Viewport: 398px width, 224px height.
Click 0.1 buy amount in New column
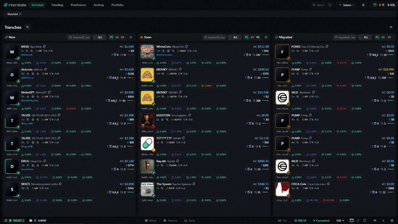99,37
